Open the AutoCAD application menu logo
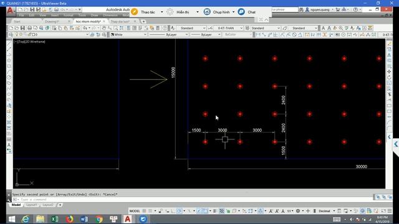This screenshot has width=399, height=224. coord(10,11)
